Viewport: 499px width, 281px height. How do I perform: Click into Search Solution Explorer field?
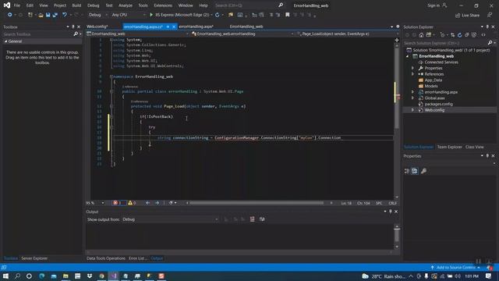click(x=445, y=43)
